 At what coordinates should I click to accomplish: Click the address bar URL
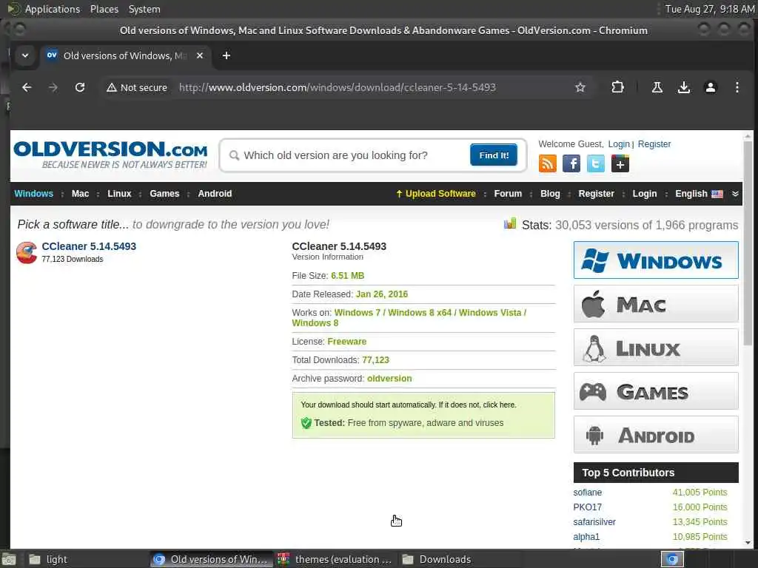click(x=338, y=87)
